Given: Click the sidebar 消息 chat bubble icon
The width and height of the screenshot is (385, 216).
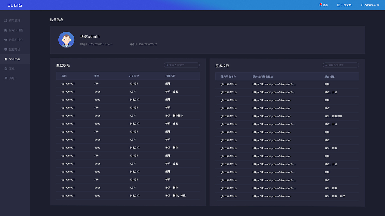Looking at the screenshot, I should pos(6,78).
